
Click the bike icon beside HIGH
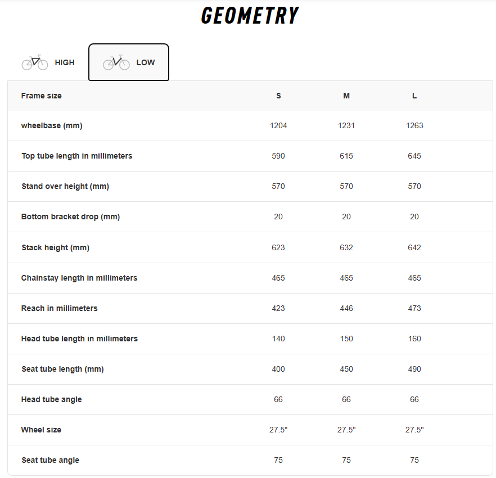coord(35,62)
